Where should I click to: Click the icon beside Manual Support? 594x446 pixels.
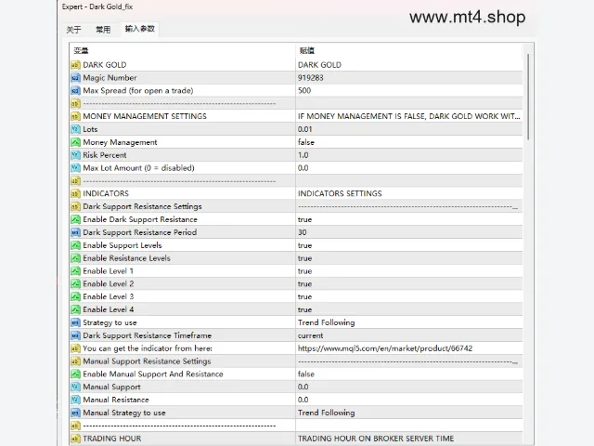point(75,387)
